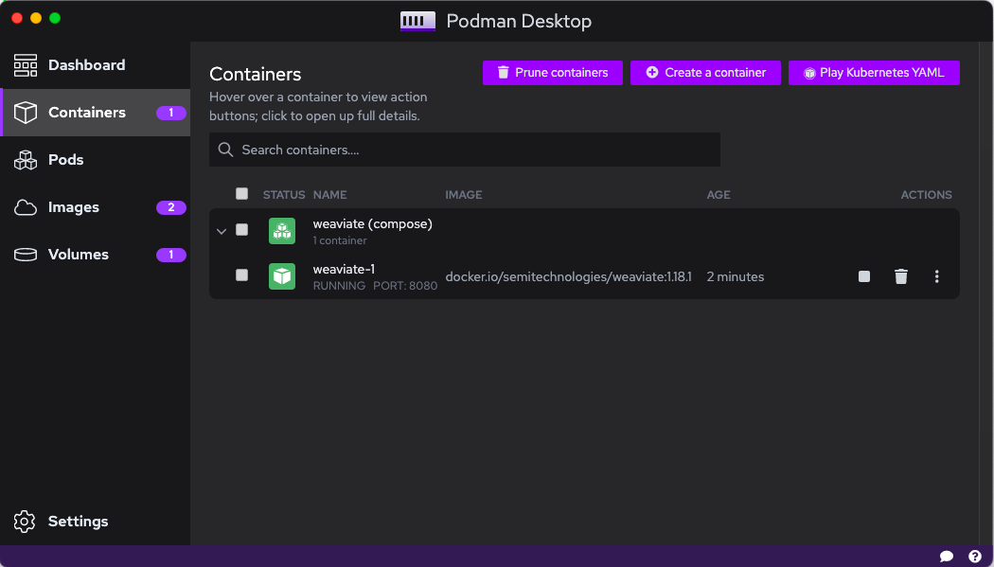The width and height of the screenshot is (994, 567).
Task: Click the search magnifier icon
Action: click(x=225, y=150)
